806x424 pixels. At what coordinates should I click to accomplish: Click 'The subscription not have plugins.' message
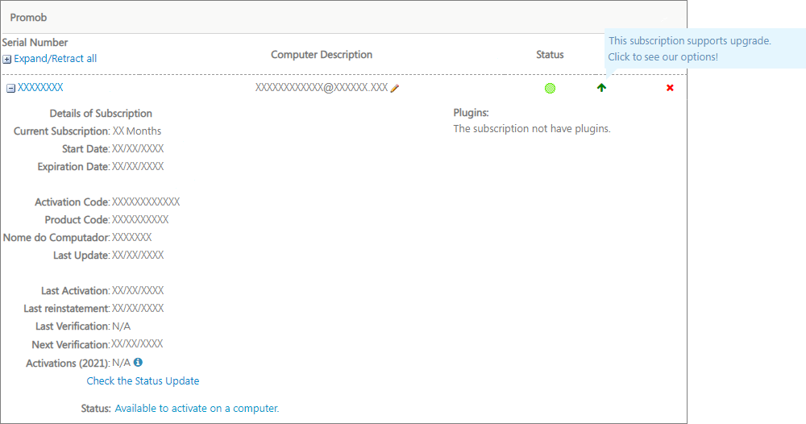pos(532,129)
